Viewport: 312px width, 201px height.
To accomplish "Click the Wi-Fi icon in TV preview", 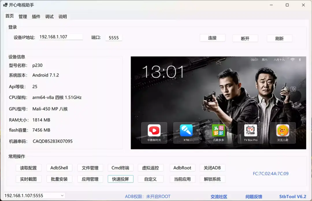I will [x=292, y=60].
